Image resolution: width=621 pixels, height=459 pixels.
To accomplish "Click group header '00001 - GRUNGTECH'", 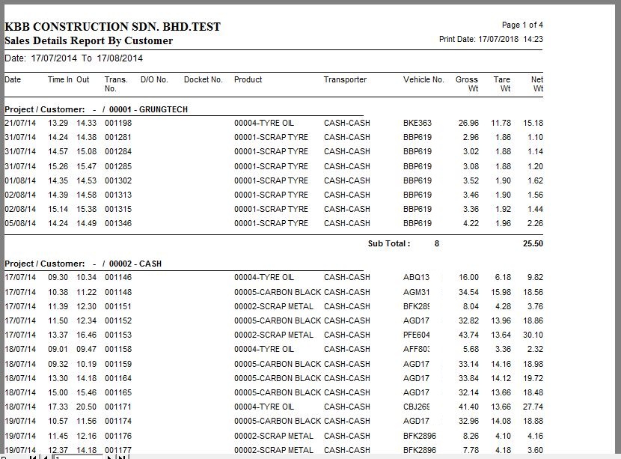I will tap(149, 110).
